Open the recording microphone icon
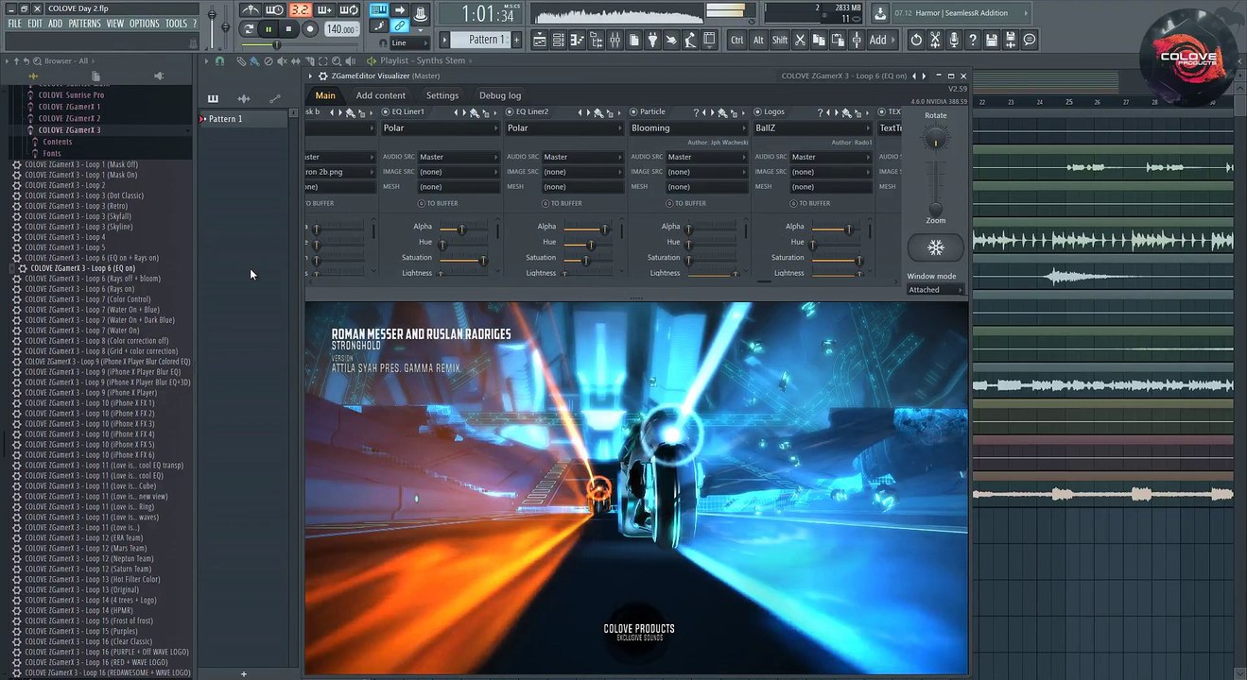This screenshot has width=1247, height=680. point(954,40)
